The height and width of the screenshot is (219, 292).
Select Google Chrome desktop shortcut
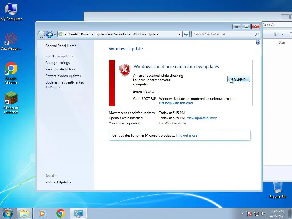click(x=11, y=73)
